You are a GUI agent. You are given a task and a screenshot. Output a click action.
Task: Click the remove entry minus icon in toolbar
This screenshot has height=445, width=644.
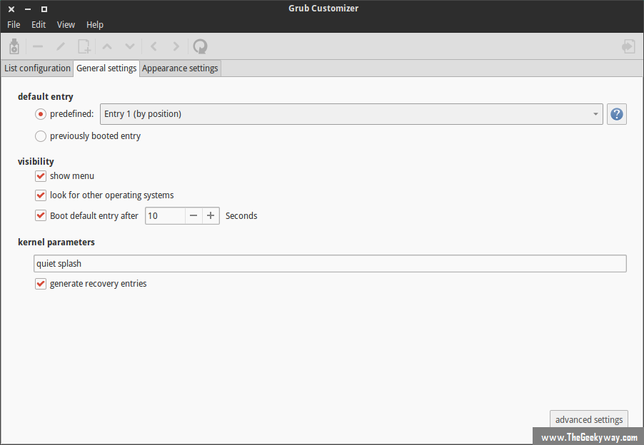(38, 46)
